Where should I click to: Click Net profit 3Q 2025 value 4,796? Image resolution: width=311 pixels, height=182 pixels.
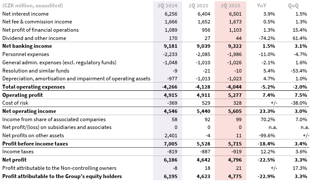pyautogui.click(x=235, y=160)
